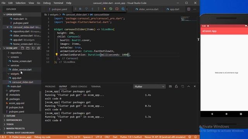
Task: Restart the debug session
Action: [x=111, y=9]
